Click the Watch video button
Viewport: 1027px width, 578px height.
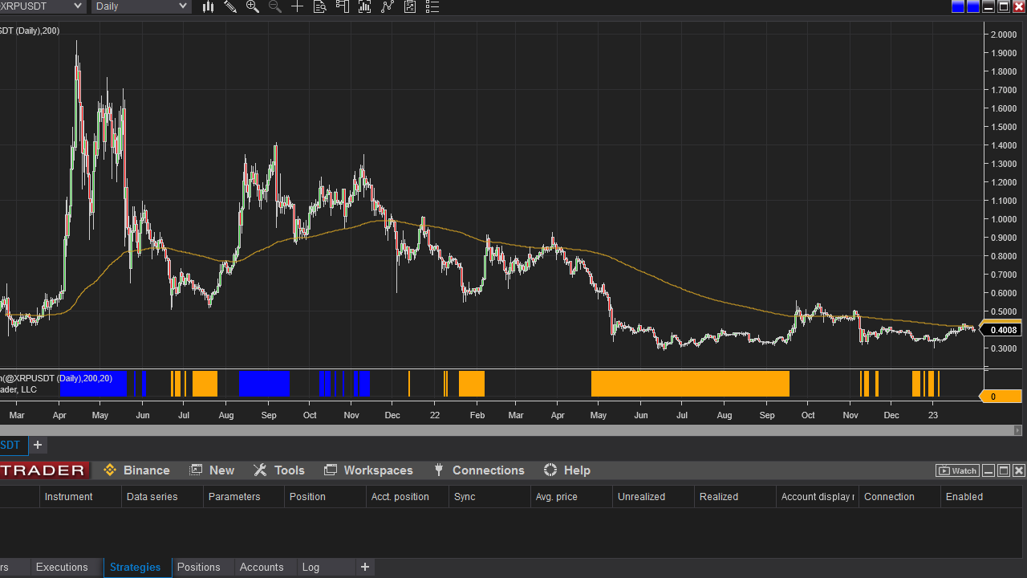click(958, 470)
